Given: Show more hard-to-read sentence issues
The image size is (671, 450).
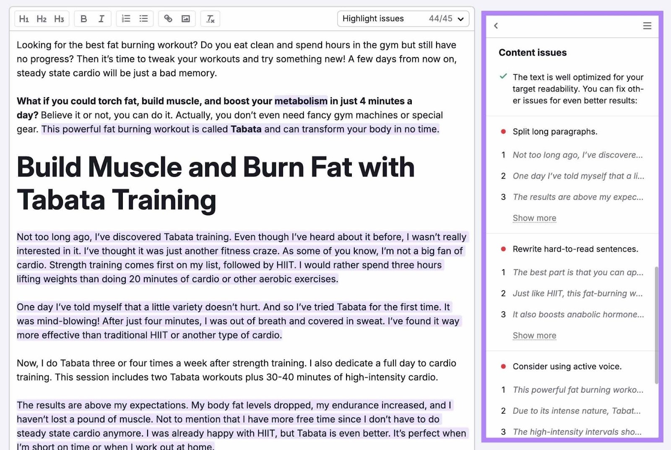Looking at the screenshot, I should (x=534, y=335).
